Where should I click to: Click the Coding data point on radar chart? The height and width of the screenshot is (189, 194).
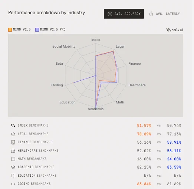pos(73,83)
